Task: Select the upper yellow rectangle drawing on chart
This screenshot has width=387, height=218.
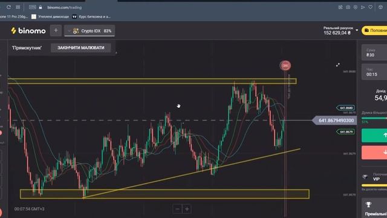Action: click(x=152, y=81)
